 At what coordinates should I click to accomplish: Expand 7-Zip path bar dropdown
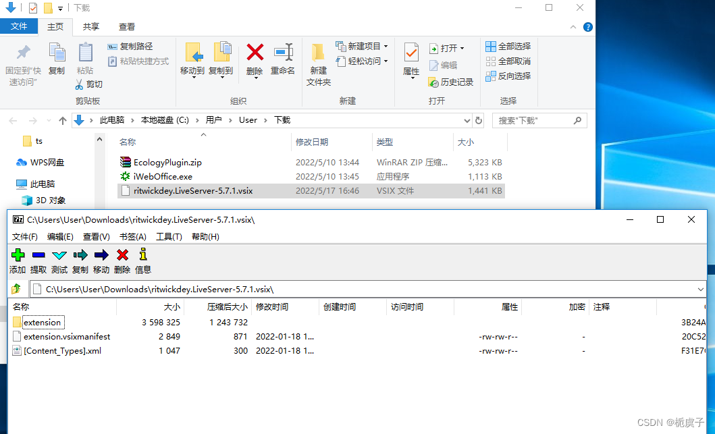(701, 290)
